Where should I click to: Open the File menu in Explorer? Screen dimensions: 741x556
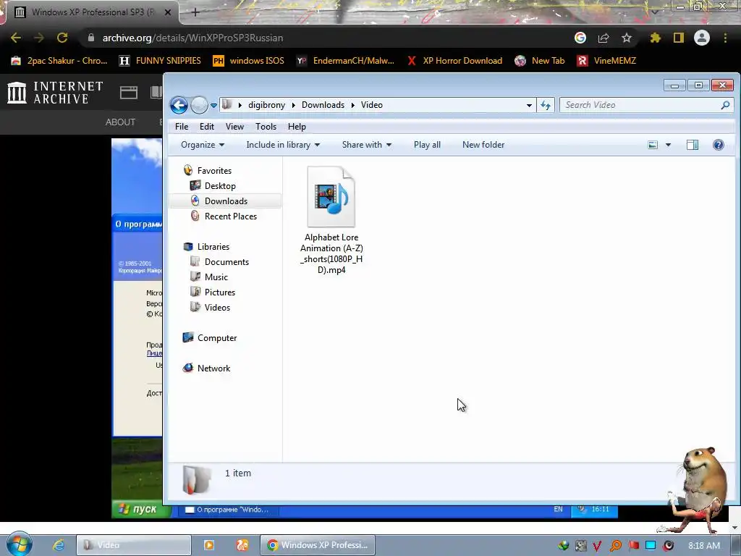click(182, 127)
